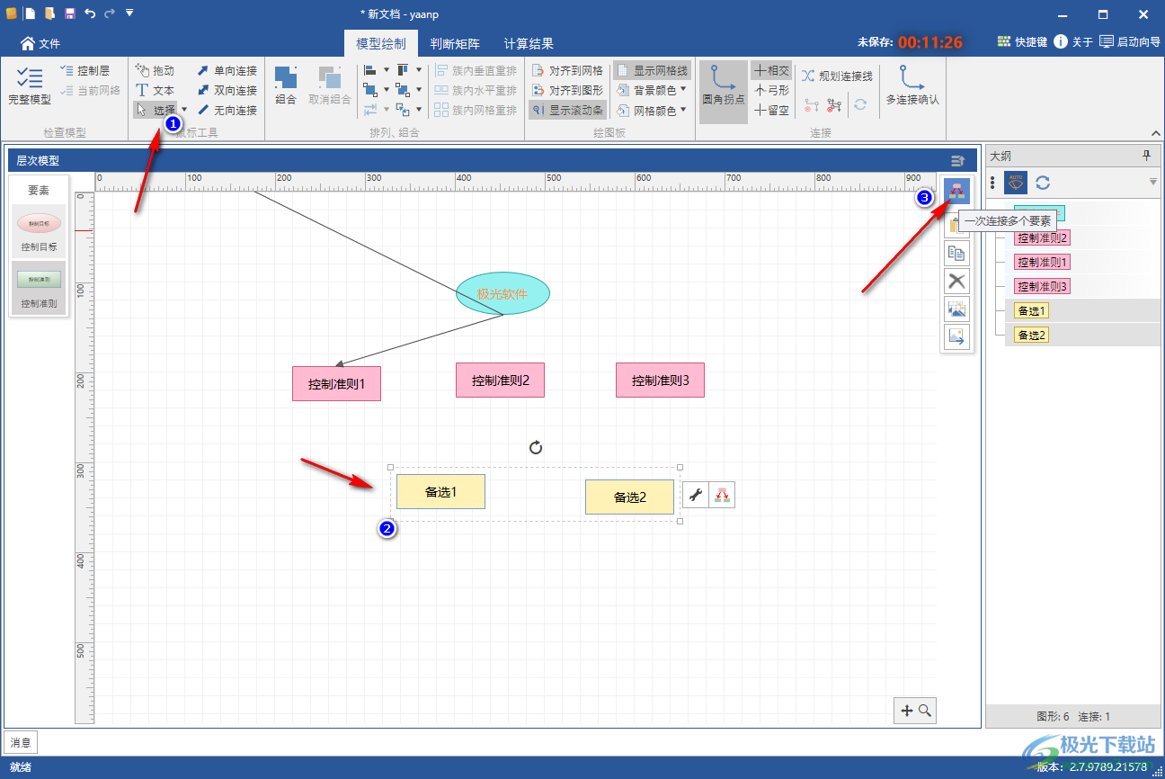1165x779 pixels.
Task: Click the delete X icon in canvas toolbar
Action: [956, 282]
